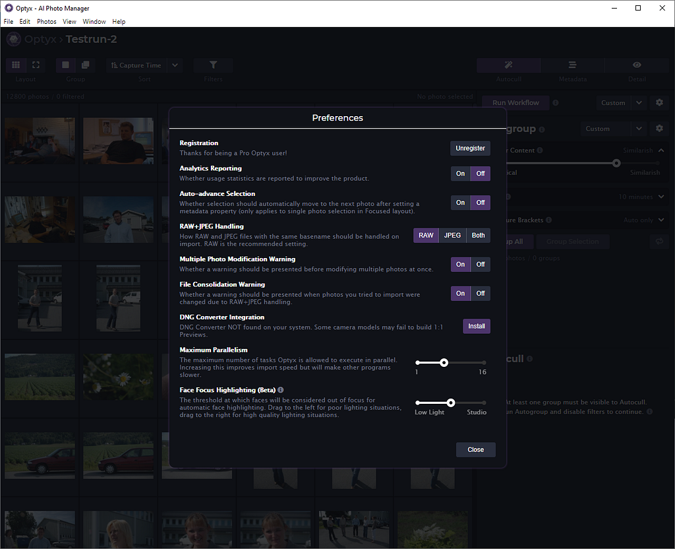The height and width of the screenshot is (549, 675).
Task: Click the Similar Content similarity slider handle
Action: pyautogui.click(x=616, y=163)
